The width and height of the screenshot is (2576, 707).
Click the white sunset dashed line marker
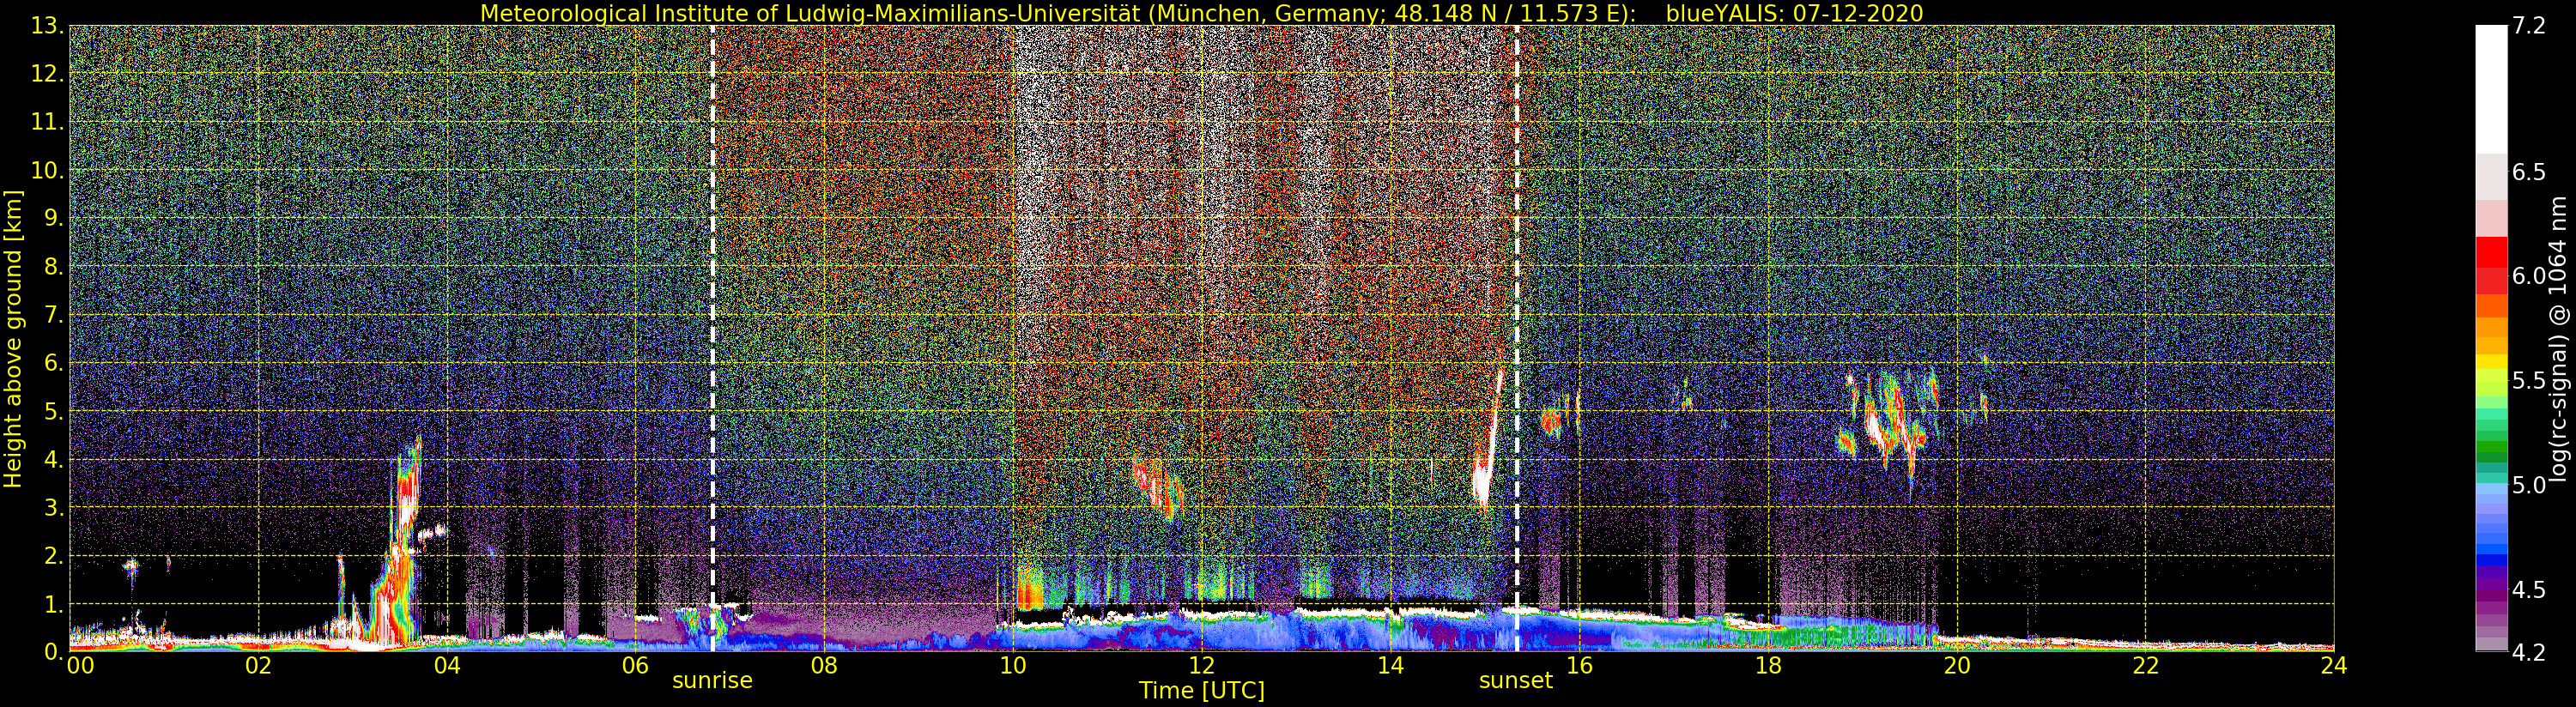pyautogui.click(x=1517, y=338)
